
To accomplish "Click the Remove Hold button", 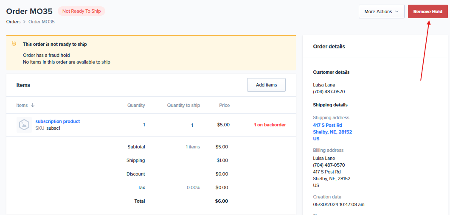I will point(427,11).
